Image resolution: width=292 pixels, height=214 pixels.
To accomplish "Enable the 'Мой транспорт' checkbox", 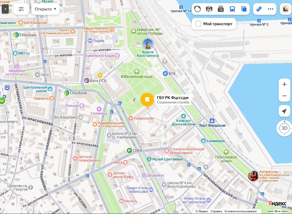I will (198, 24).
